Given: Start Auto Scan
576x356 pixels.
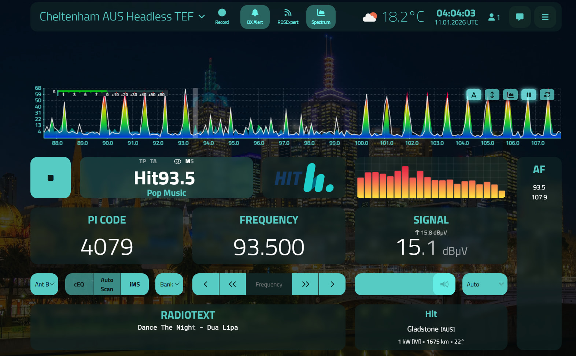Looking at the screenshot, I should point(107,284).
